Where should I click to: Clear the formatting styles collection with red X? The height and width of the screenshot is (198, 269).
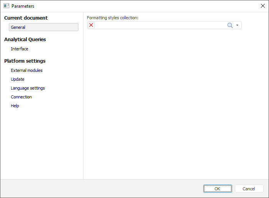(x=91, y=25)
